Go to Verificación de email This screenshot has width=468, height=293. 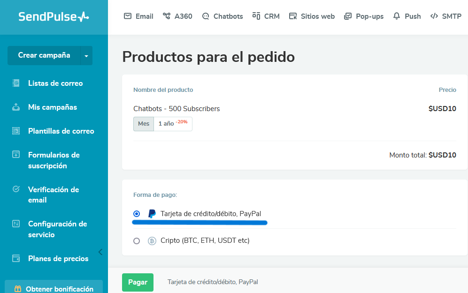pyautogui.click(x=54, y=195)
